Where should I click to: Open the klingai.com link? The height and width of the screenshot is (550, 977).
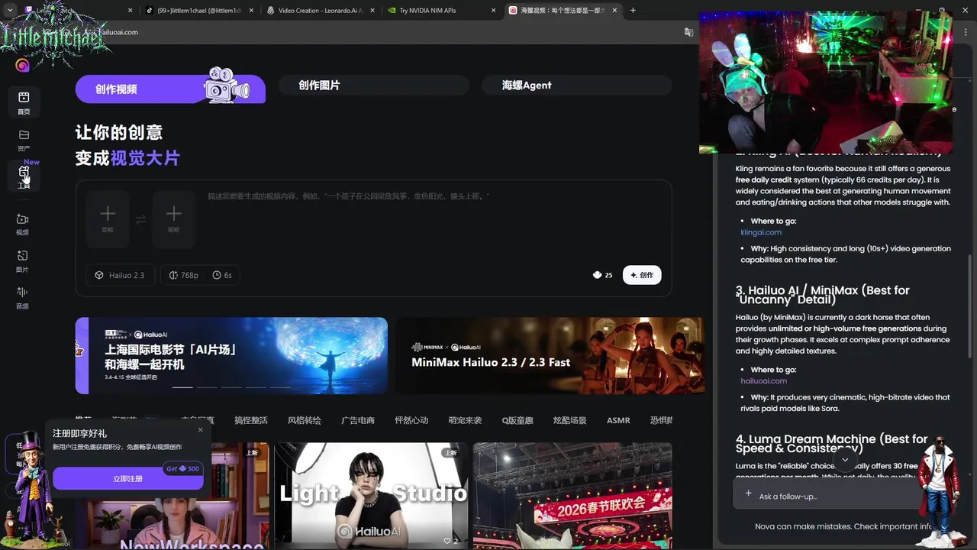click(x=761, y=232)
